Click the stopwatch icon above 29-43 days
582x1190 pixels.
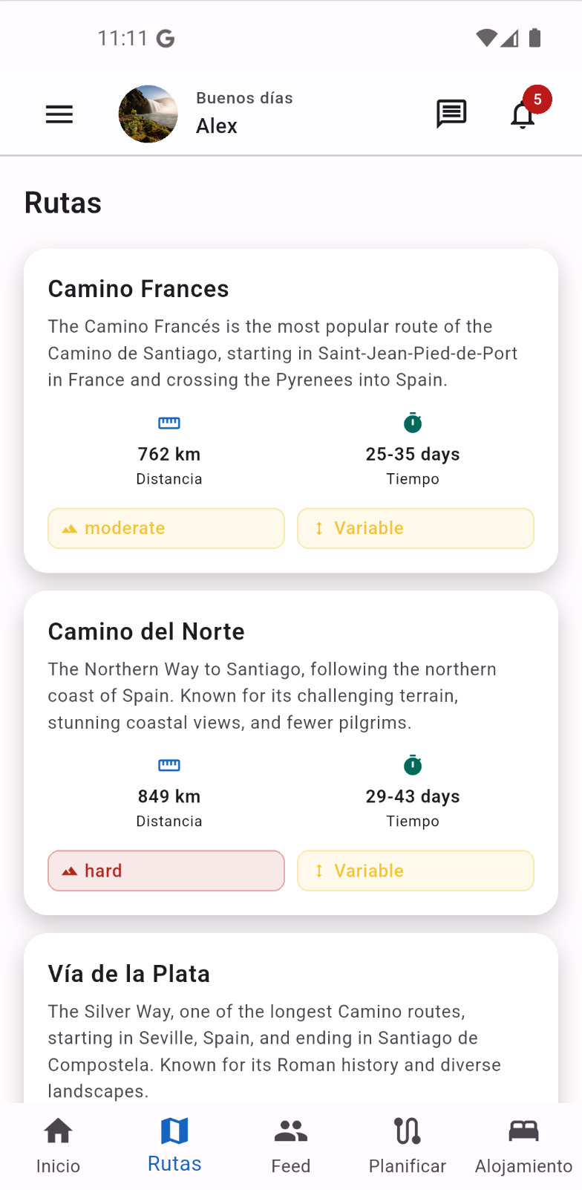413,765
